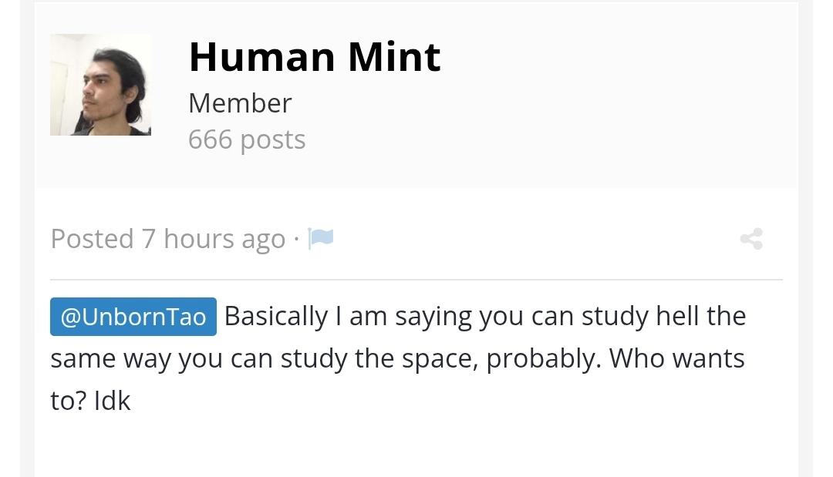Click the word "hell" in the post
The width and height of the screenshot is (833, 477).
pyautogui.click(x=676, y=317)
